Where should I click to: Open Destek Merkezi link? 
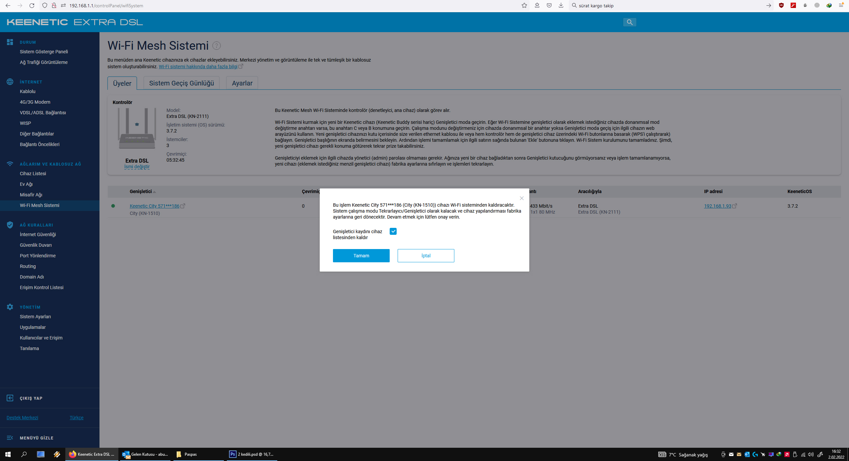point(22,418)
